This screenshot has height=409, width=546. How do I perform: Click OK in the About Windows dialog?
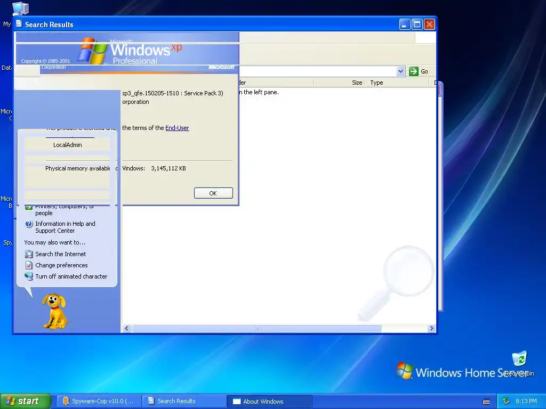coord(213,193)
